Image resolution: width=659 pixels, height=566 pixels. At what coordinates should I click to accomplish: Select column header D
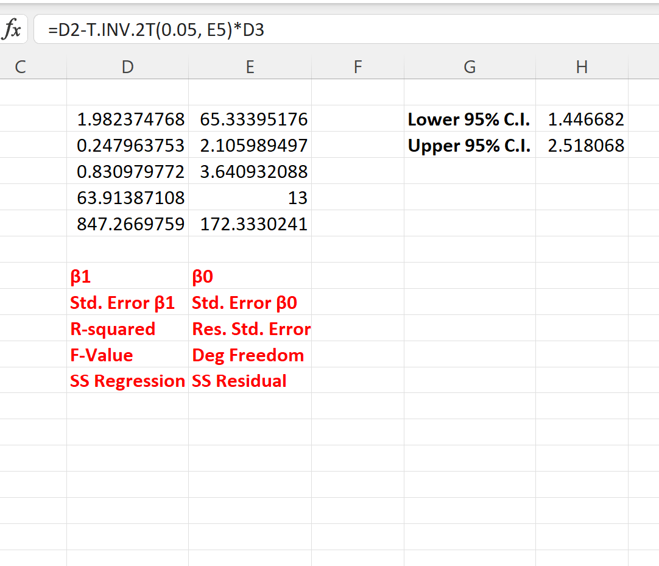pyautogui.click(x=127, y=67)
